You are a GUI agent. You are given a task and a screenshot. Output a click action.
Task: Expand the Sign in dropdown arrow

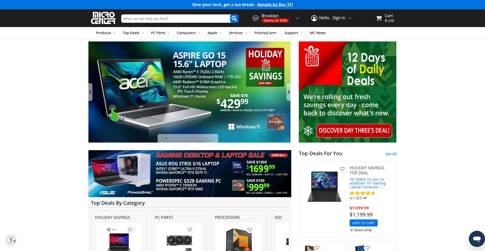350,18
